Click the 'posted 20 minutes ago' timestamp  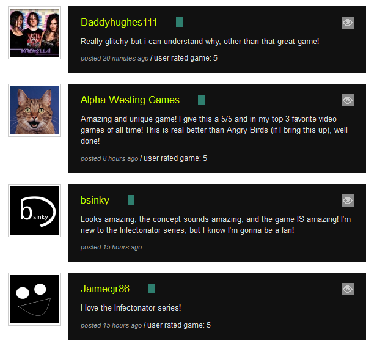[114, 58]
